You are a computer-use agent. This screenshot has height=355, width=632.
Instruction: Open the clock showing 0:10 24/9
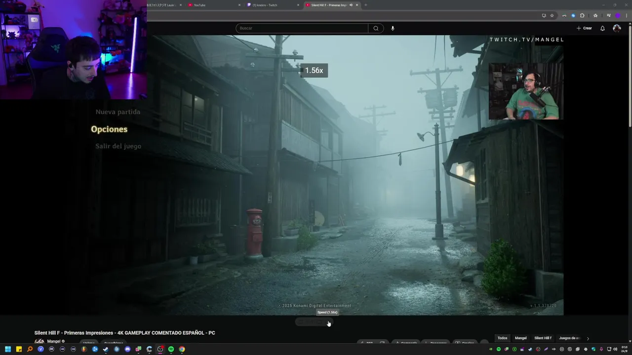pyautogui.click(x=625, y=349)
